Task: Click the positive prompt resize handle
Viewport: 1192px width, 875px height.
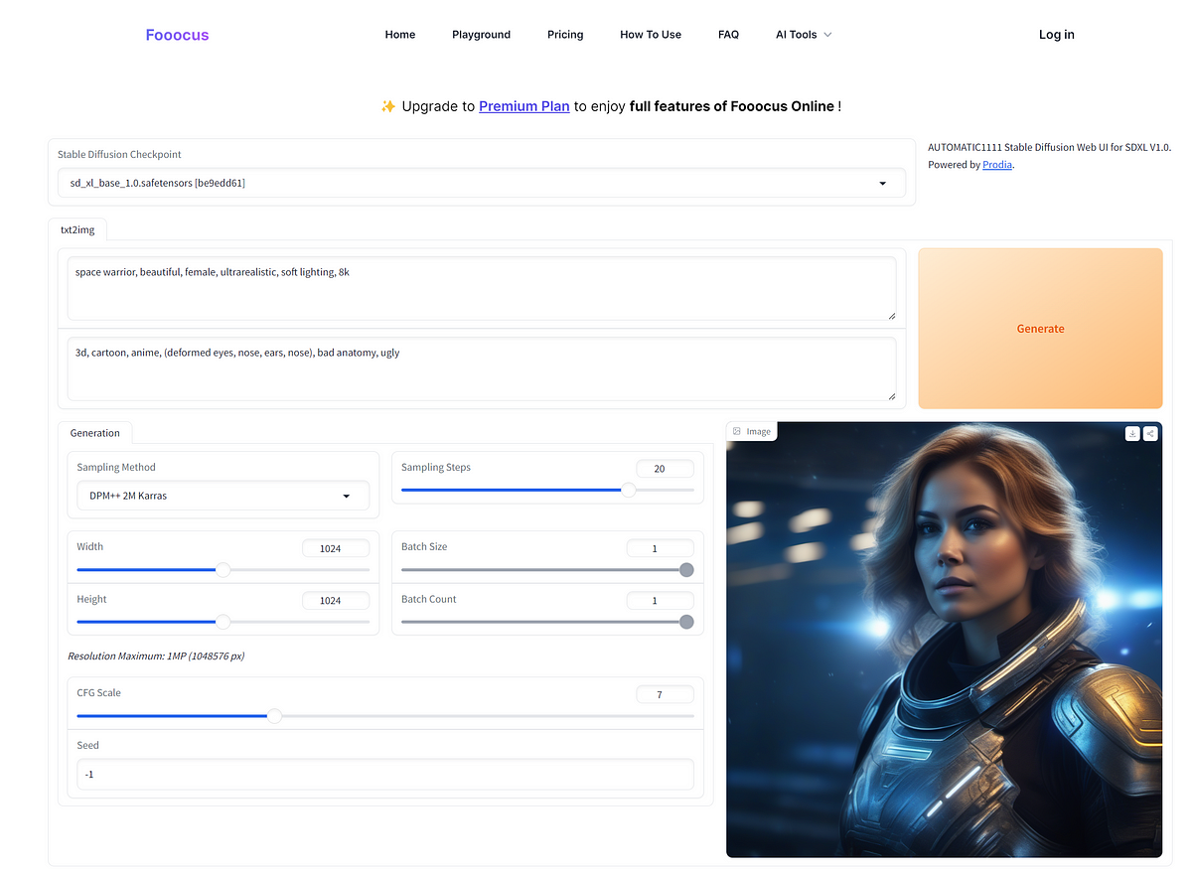Action: [891, 315]
